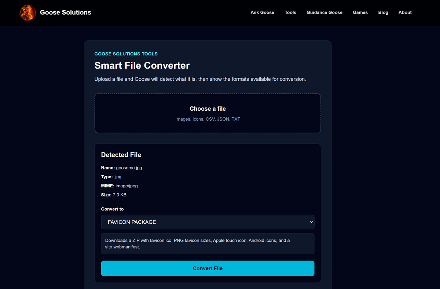Go to Guidance Goose page
Screen dimensions: 440x289
[x=324, y=12]
